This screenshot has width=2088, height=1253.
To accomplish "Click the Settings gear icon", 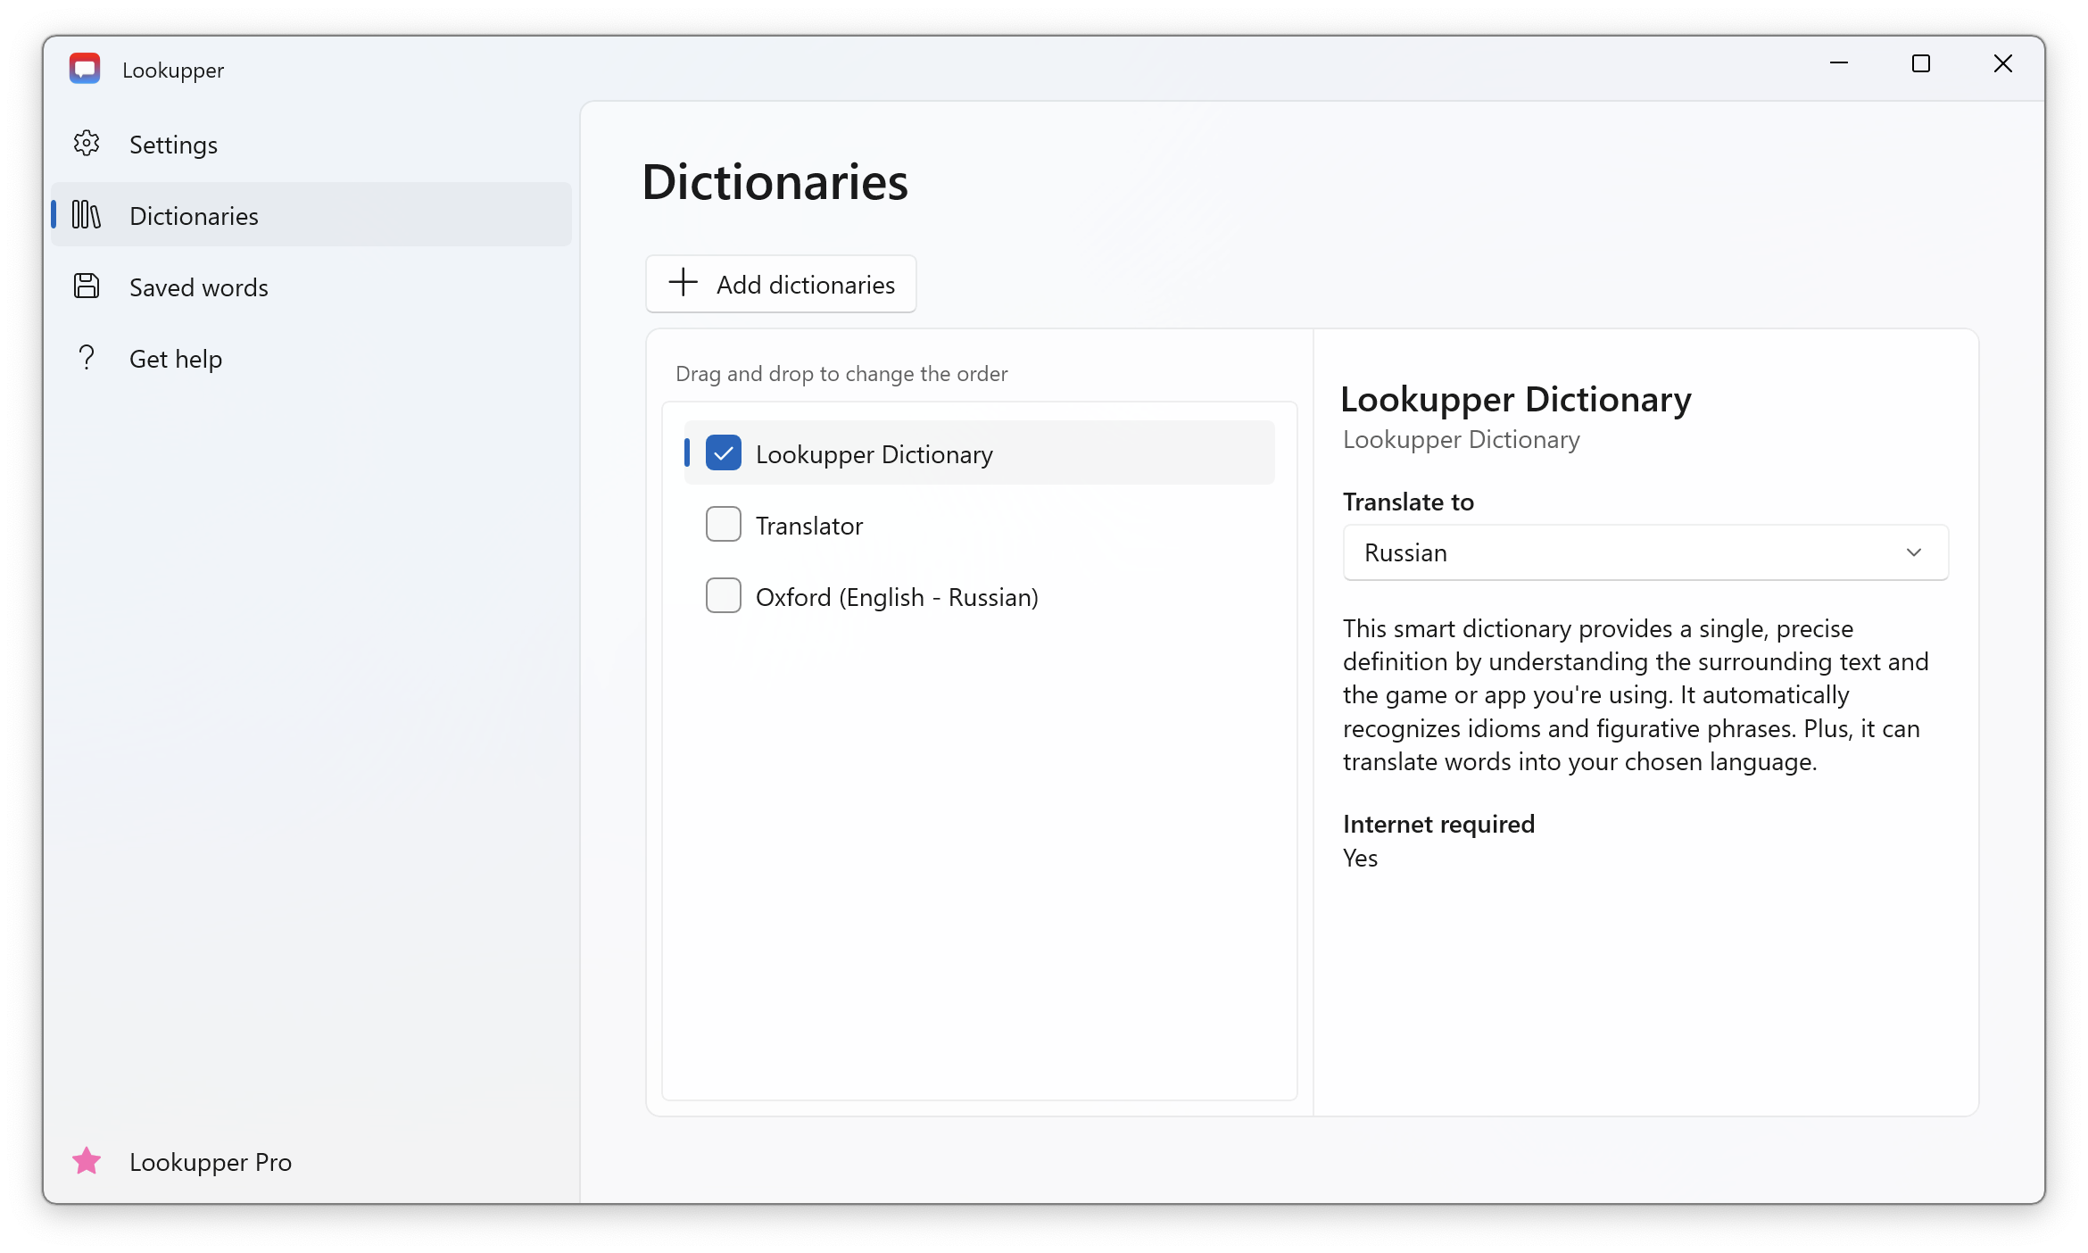I will pos(87,144).
